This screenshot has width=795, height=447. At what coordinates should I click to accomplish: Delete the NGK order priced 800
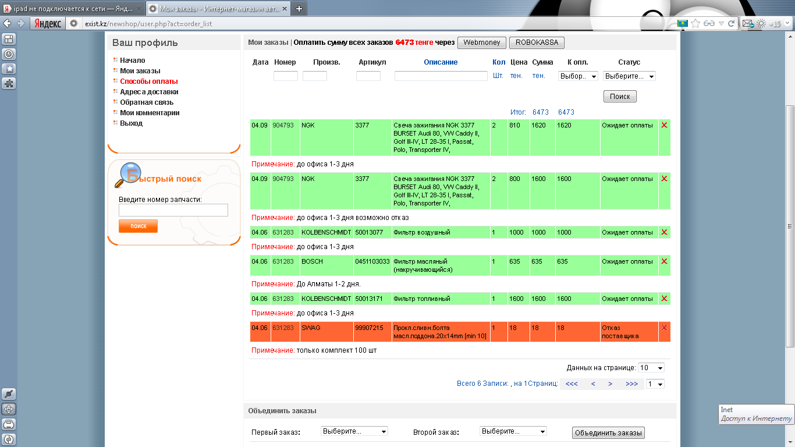[x=665, y=179]
